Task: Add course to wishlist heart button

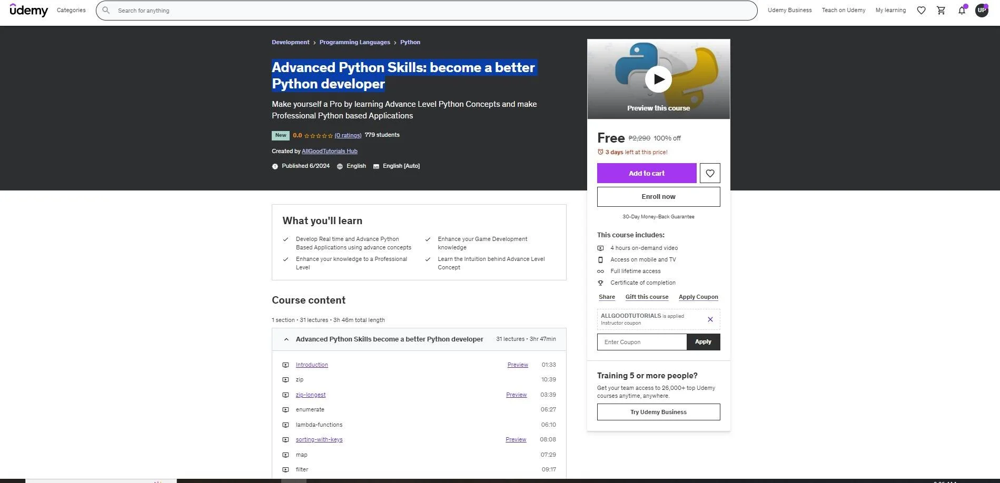Action: click(710, 173)
